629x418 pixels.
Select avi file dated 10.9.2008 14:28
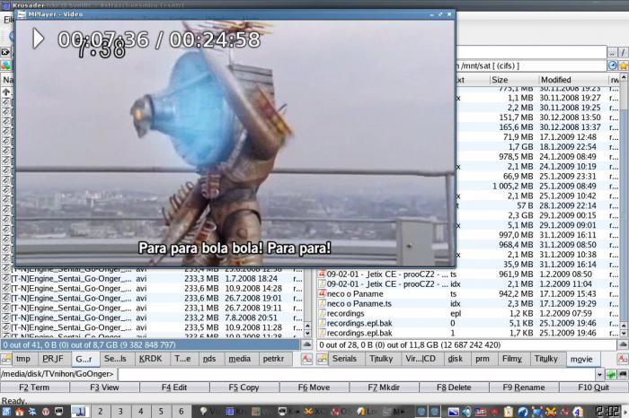point(153,288)
